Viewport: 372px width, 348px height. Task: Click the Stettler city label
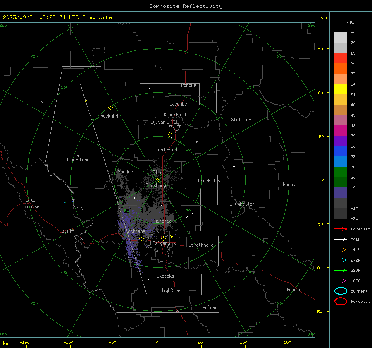tap(241, 120)
